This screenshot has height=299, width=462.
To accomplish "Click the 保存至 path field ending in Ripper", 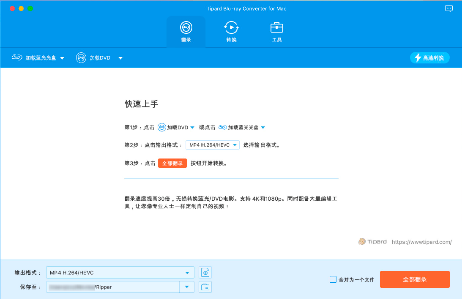I will point(113,287).
